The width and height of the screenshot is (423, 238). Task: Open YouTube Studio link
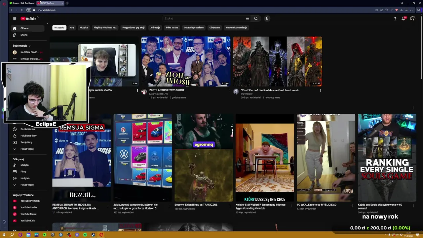[28, 207]
